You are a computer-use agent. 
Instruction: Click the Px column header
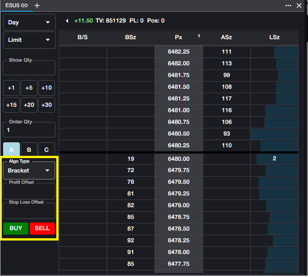[x=179, y=37]
